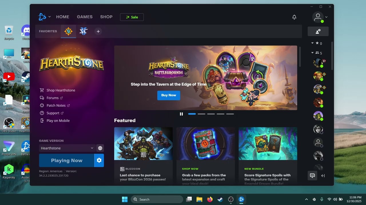
Task: Select the PC desktop icon
Action: 9,56
